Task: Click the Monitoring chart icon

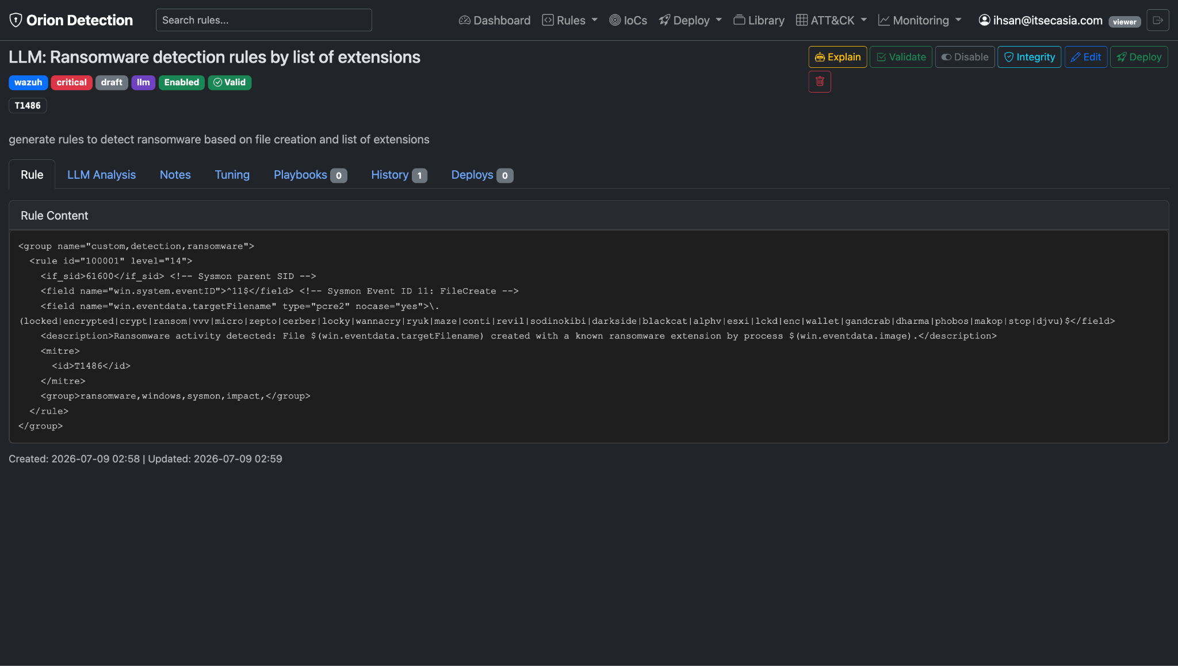Action: [x=884, y=20]
